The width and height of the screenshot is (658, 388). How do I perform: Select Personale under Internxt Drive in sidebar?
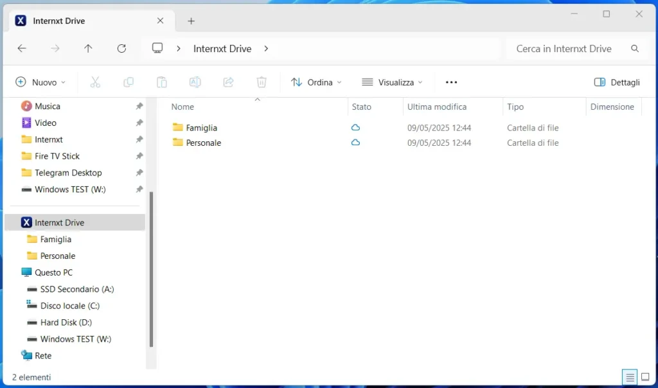57,256
